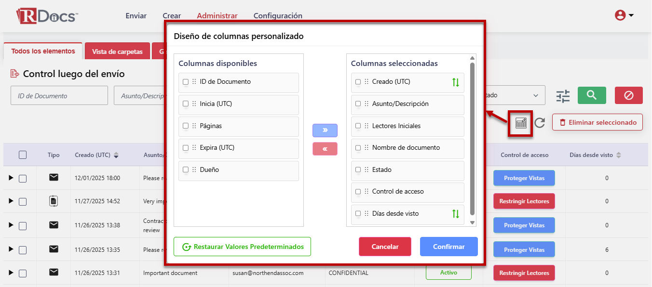This screenshot has width=652, height=287.
Task: Expand the account menu chevron
Action: tap(630, 15)
